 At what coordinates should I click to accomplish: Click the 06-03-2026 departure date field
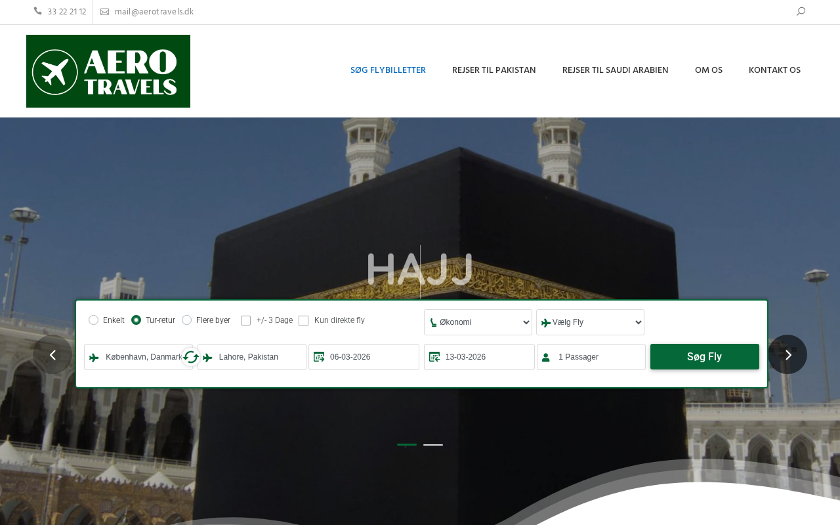point(364,357)
